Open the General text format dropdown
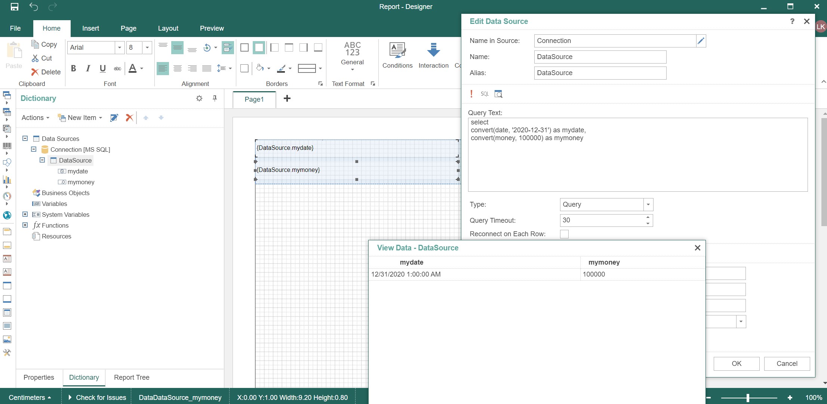The height and width of the screenshot is (404, 827). [x=352, y=56]
